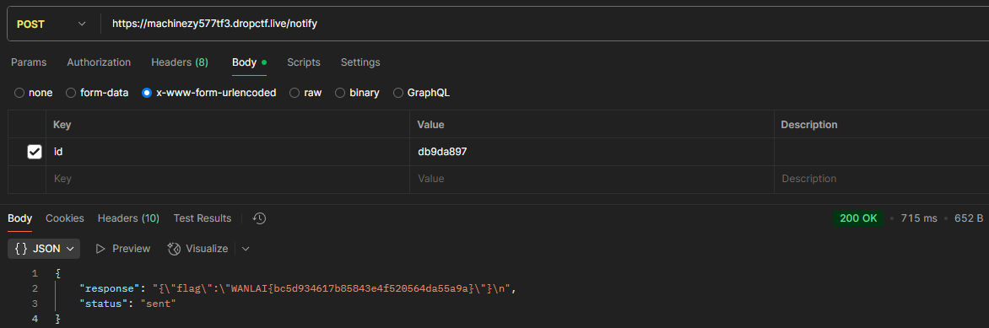
Task: Open the response Body tab
Action: (x=19, y=218)
